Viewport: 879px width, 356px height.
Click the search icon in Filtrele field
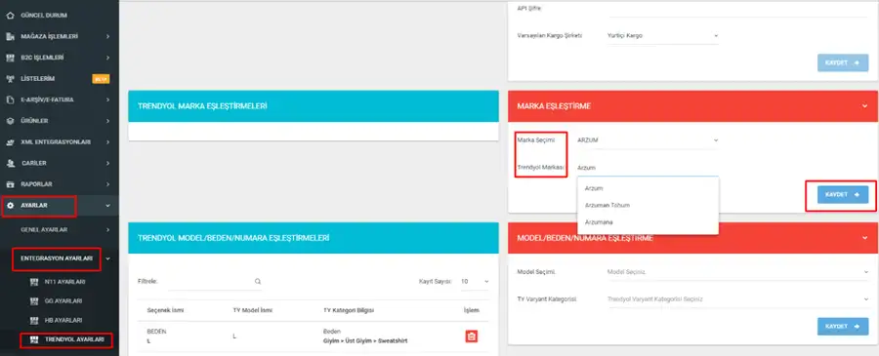click(x=258, y=282)
